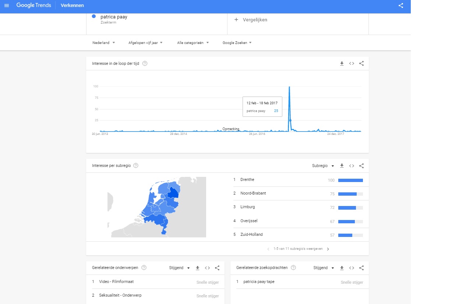
Task: Click the darkest Drenthe region on the map
Action: [173, 193]
